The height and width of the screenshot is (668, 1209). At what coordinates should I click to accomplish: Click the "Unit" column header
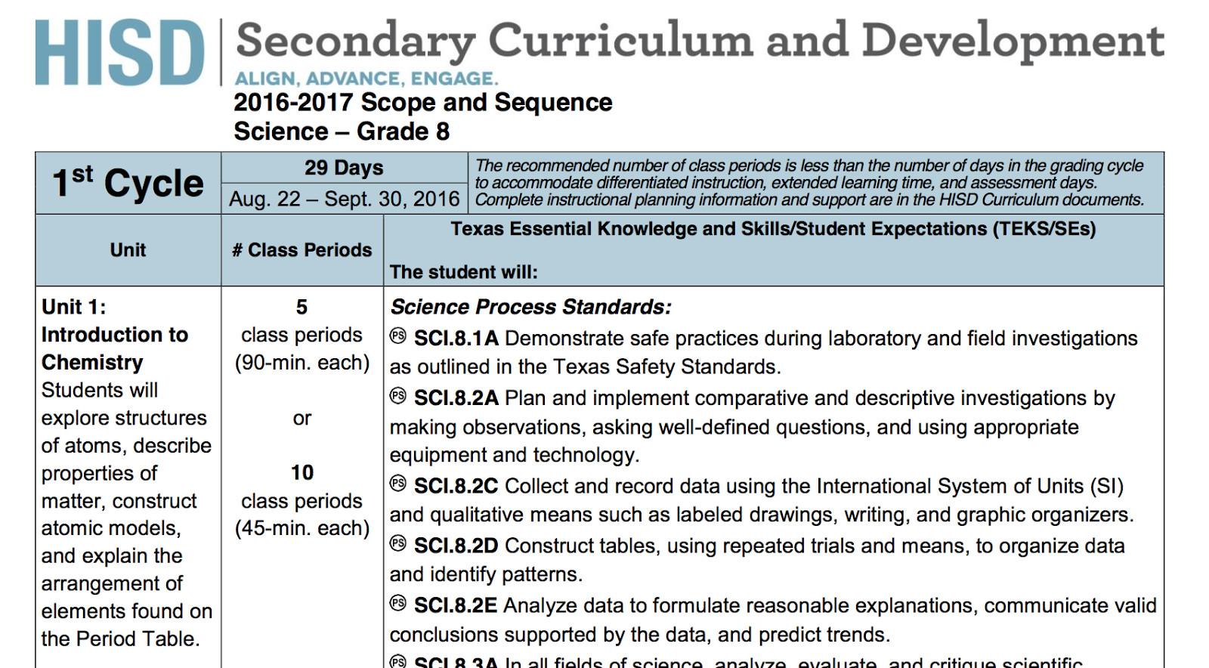[x=128, y=250]
